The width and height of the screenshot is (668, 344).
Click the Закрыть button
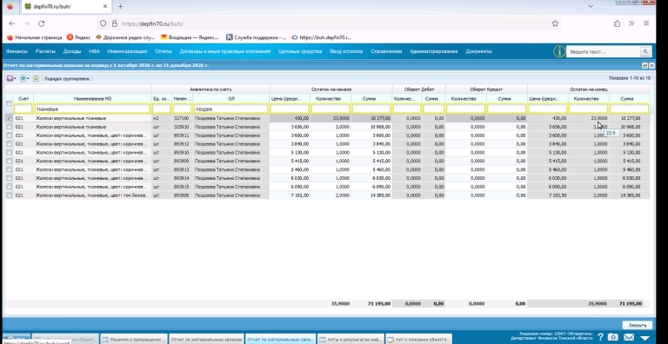coord(637,325)
